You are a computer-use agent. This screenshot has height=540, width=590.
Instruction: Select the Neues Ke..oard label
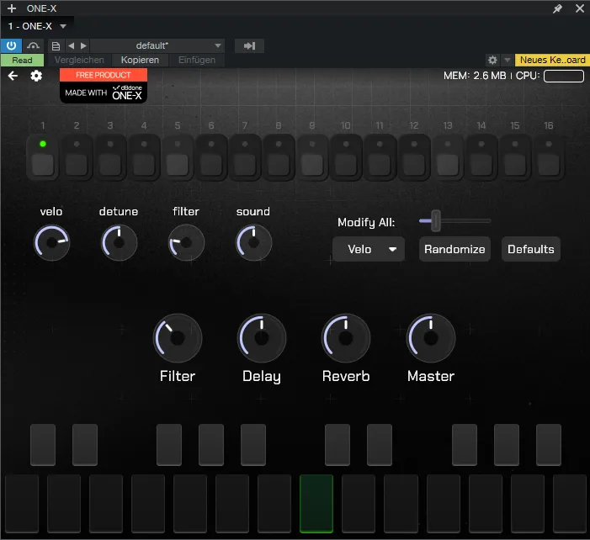pos(552,60)
